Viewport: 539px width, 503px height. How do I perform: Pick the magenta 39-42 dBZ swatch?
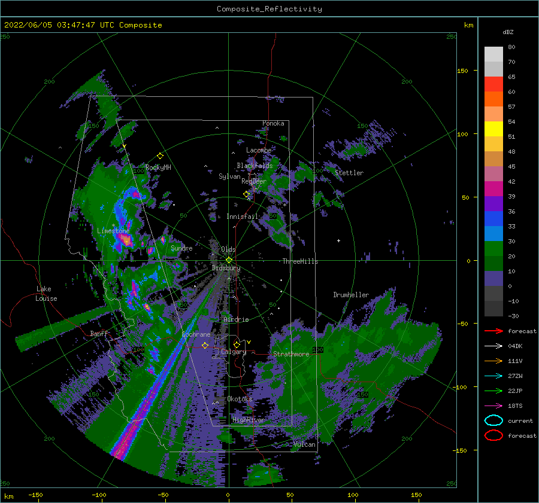pyautogui.click(x=493, y=189)
